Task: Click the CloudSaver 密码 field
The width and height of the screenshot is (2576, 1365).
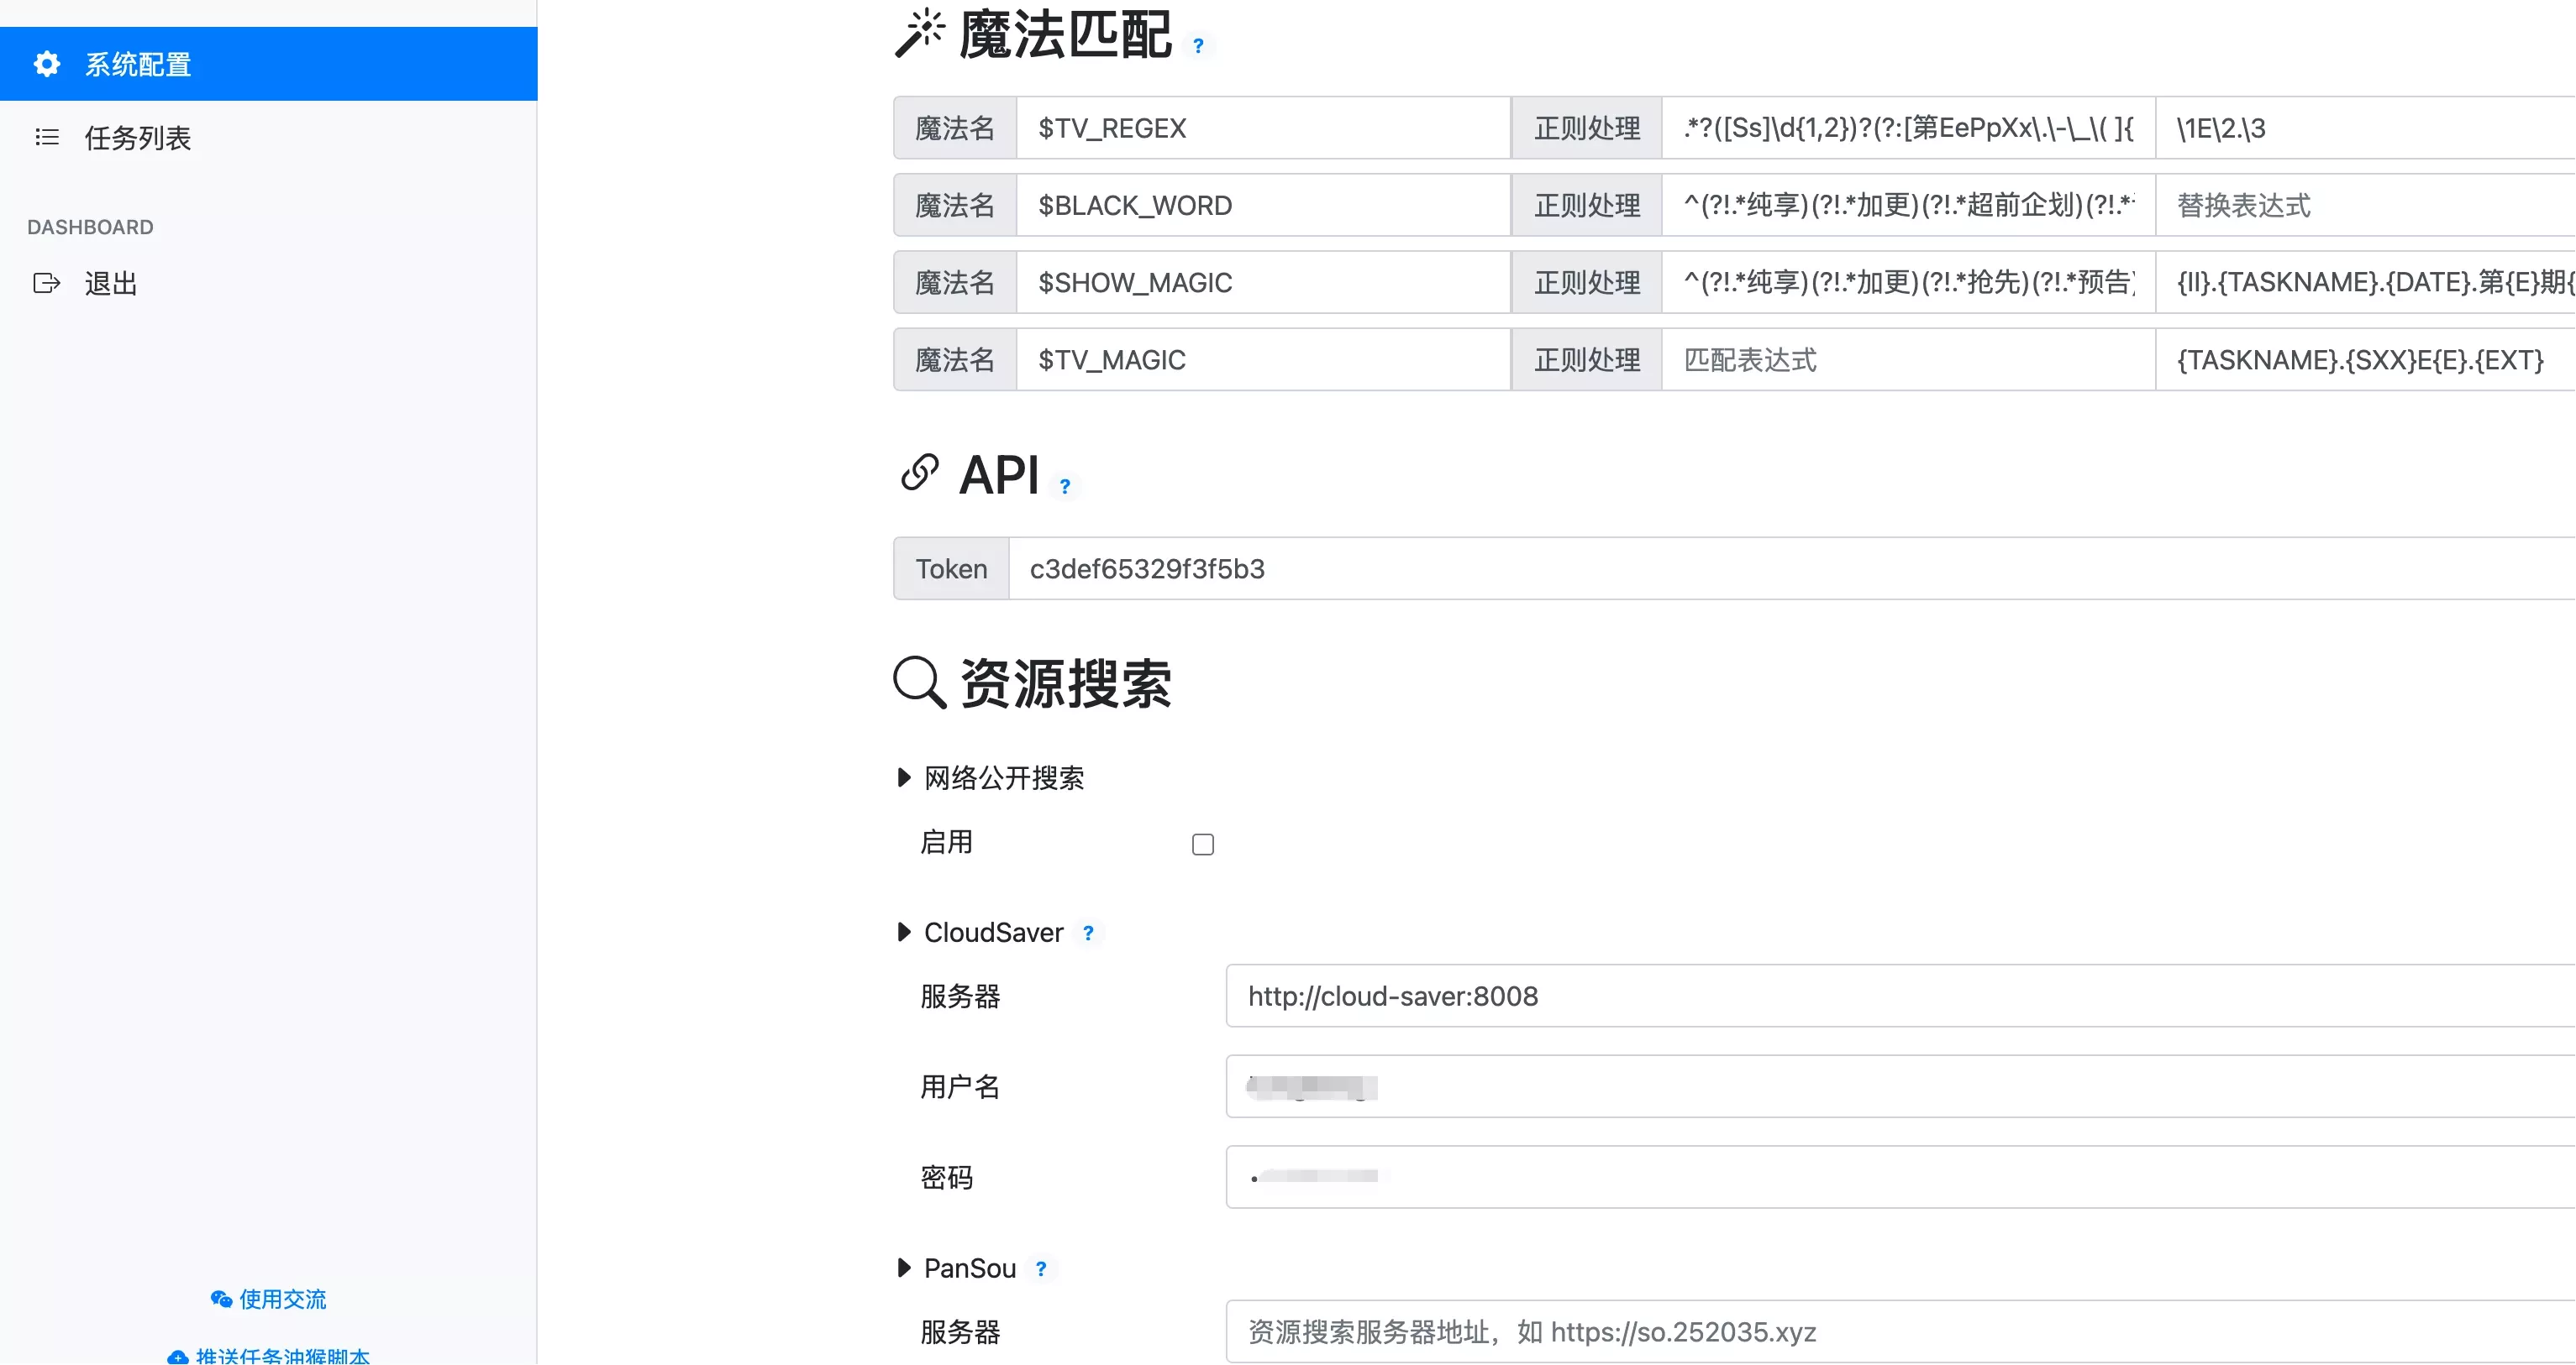Action: [1901, 1177]
